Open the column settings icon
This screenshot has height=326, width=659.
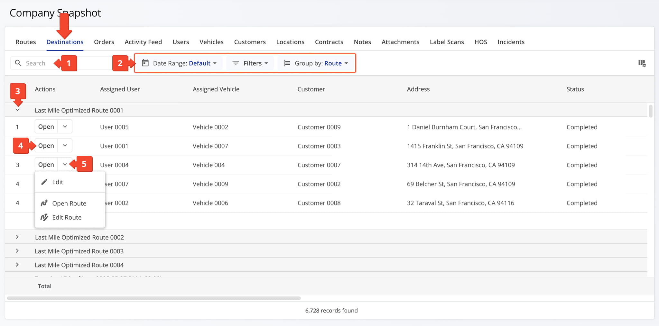pos(642,63)
